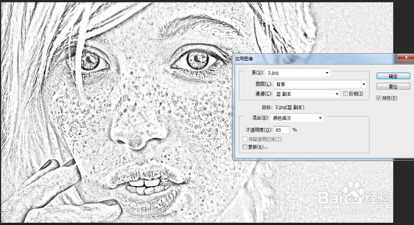
Task: Click the 复位 reset button
Action: click(x=393, y=86)
